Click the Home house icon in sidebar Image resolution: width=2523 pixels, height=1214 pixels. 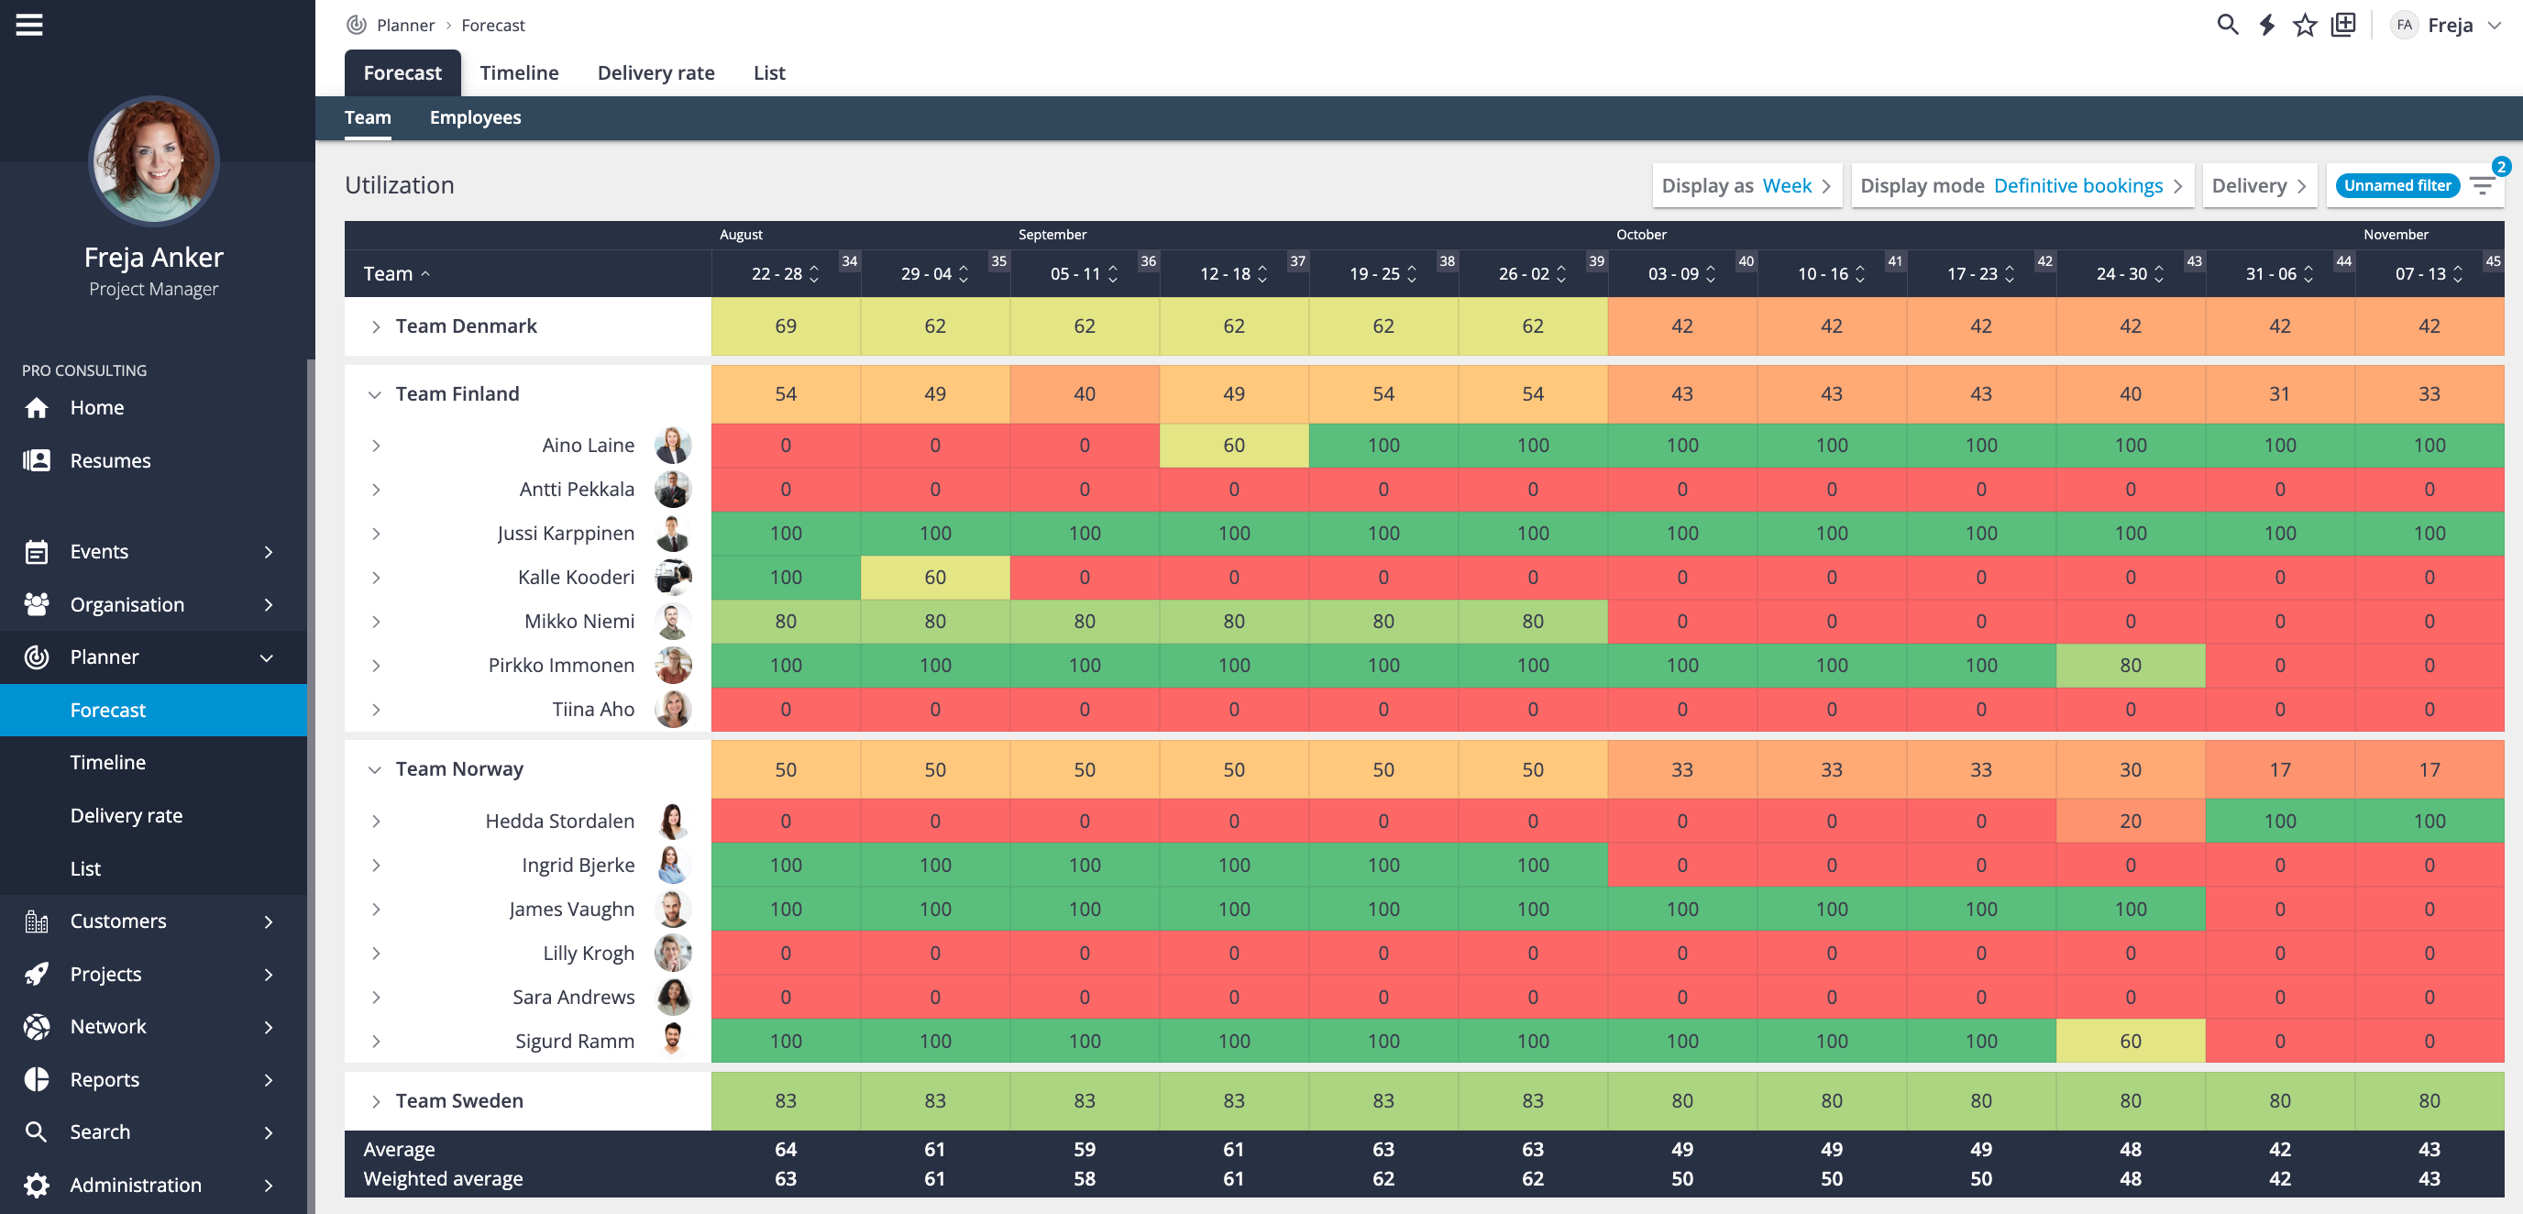(x=37, y=408)
